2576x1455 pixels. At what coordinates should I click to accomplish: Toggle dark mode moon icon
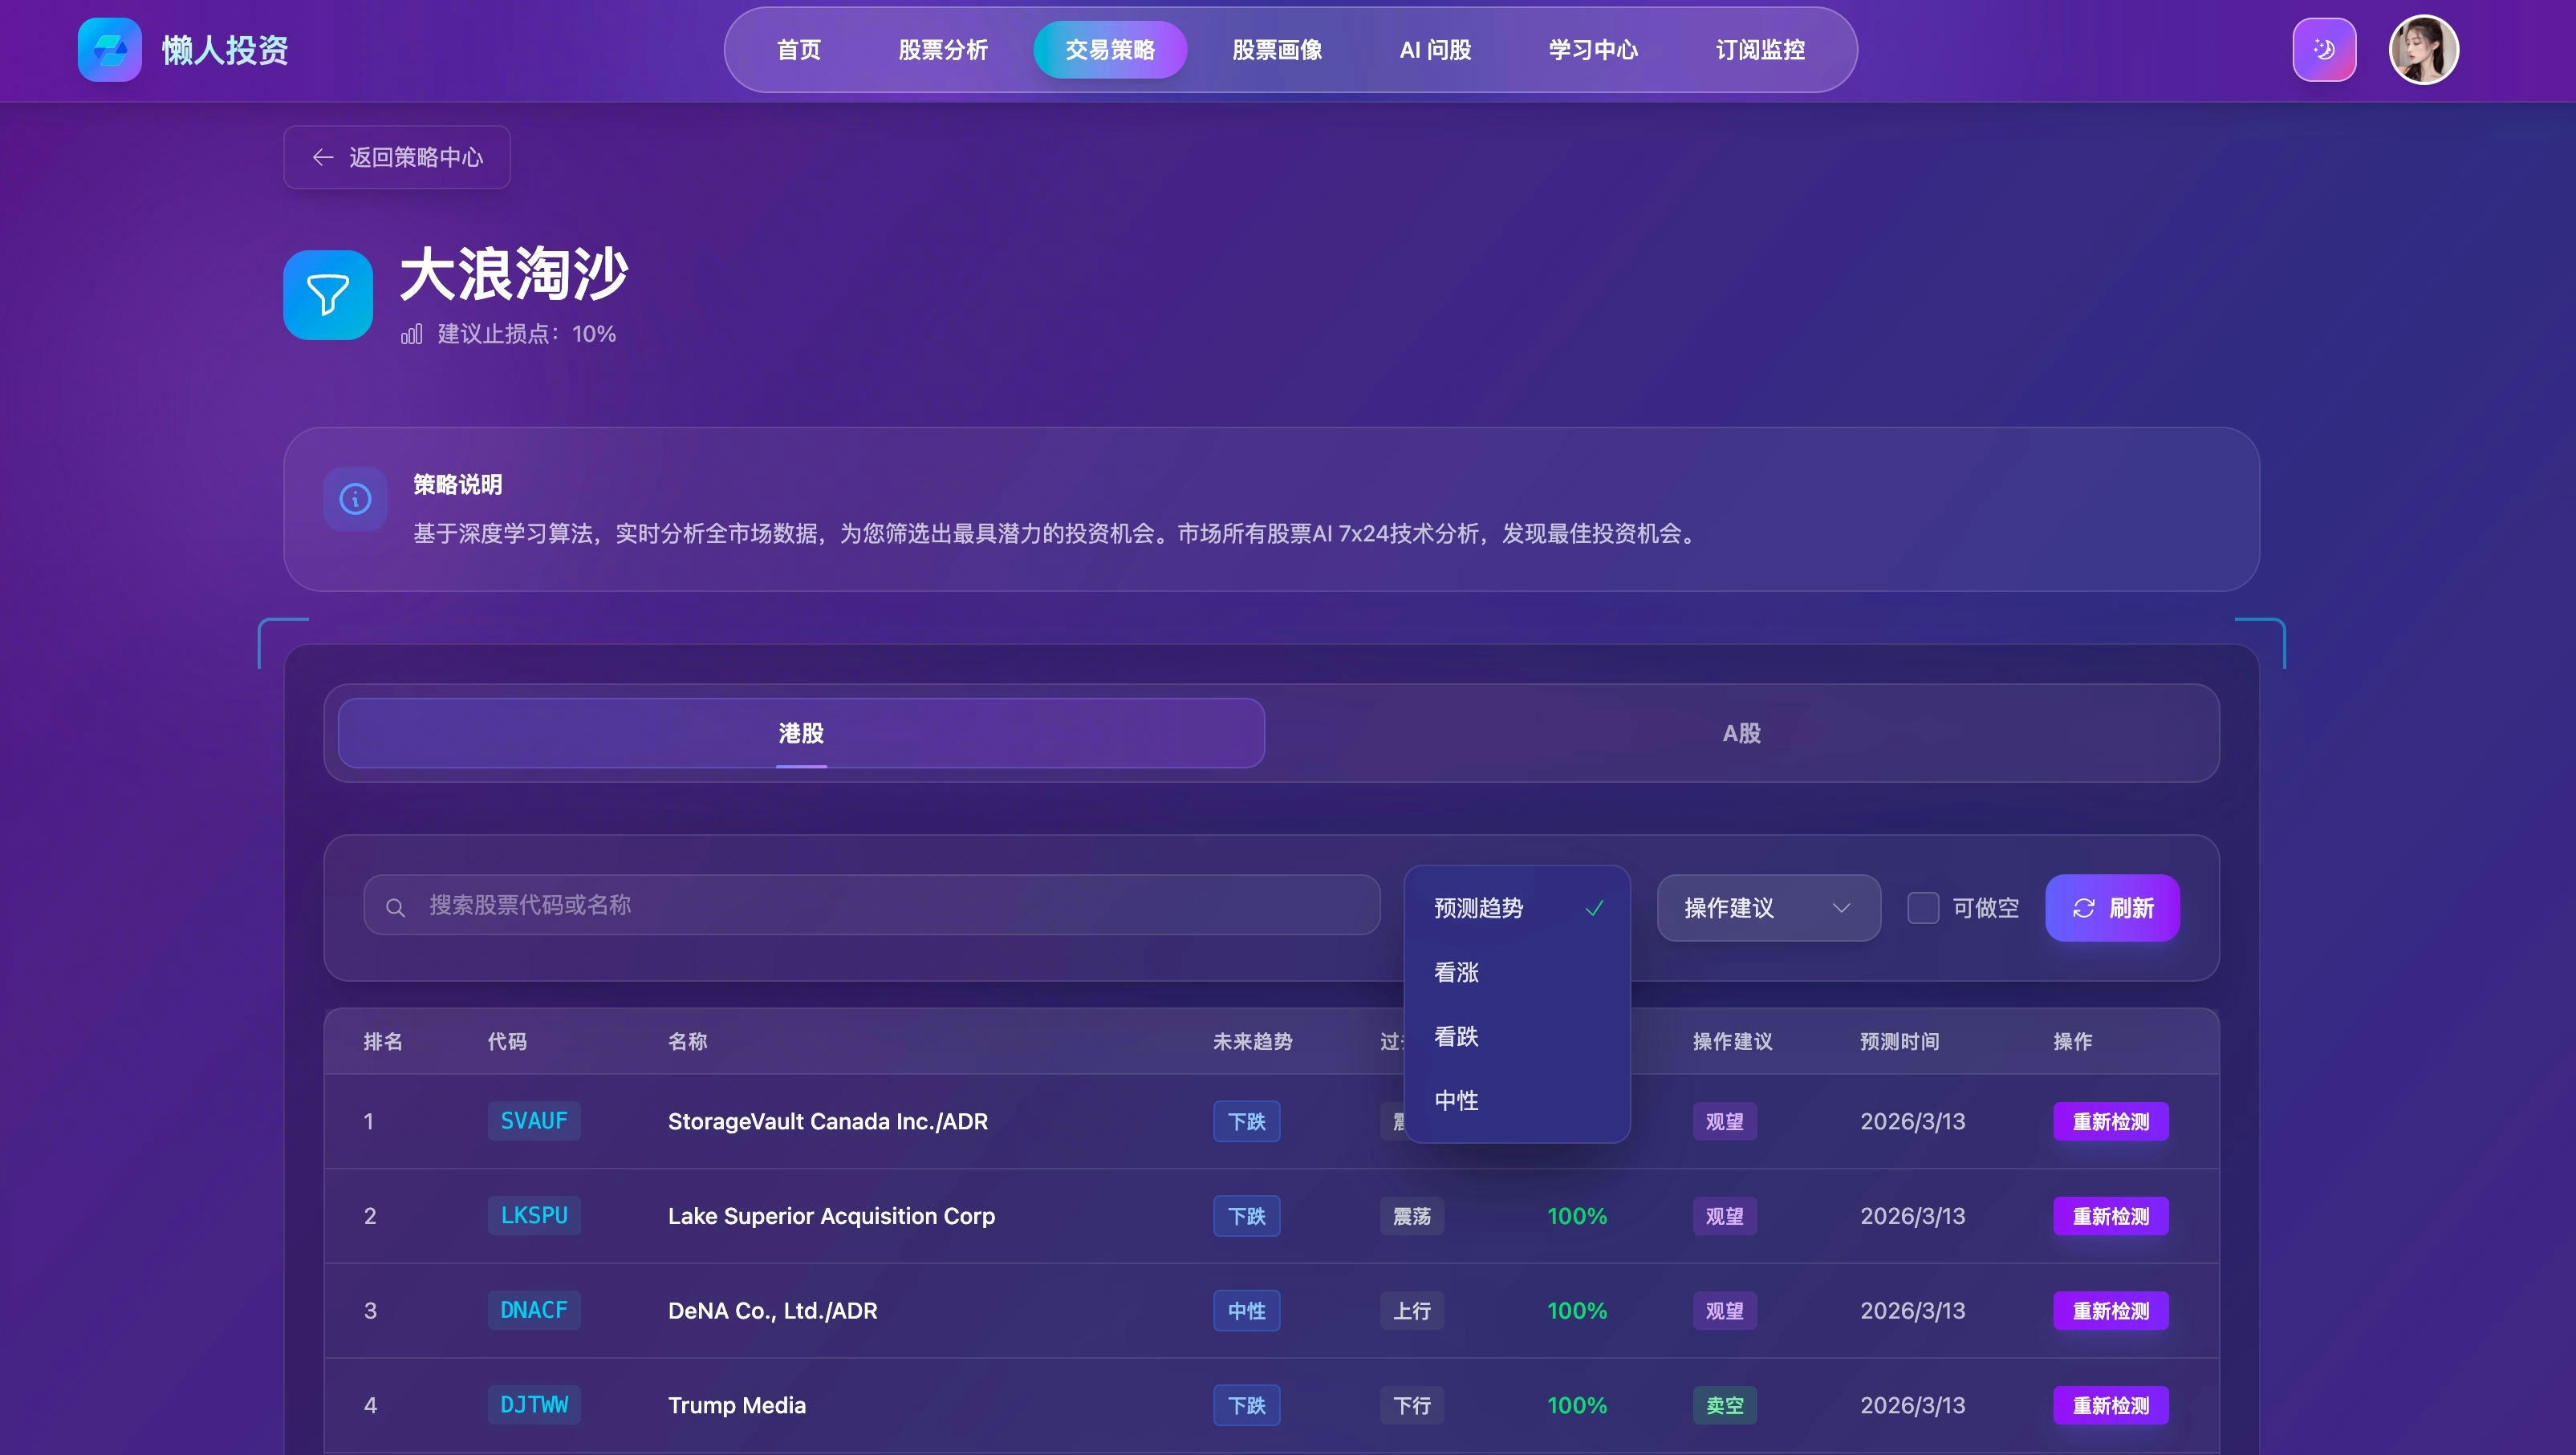[x=2324, y=50]
